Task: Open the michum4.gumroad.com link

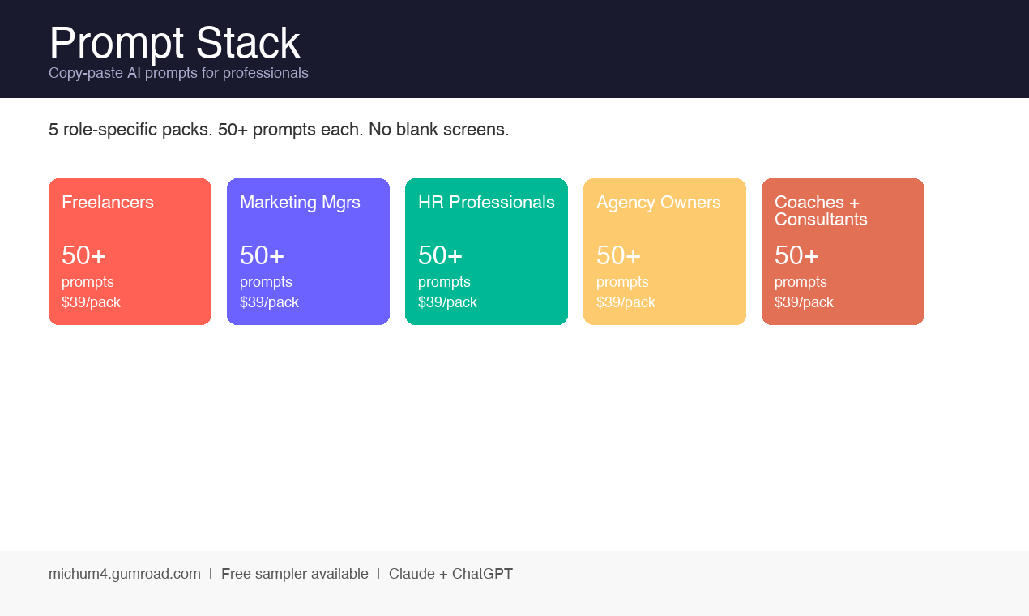Action: [x=124, y=573]
